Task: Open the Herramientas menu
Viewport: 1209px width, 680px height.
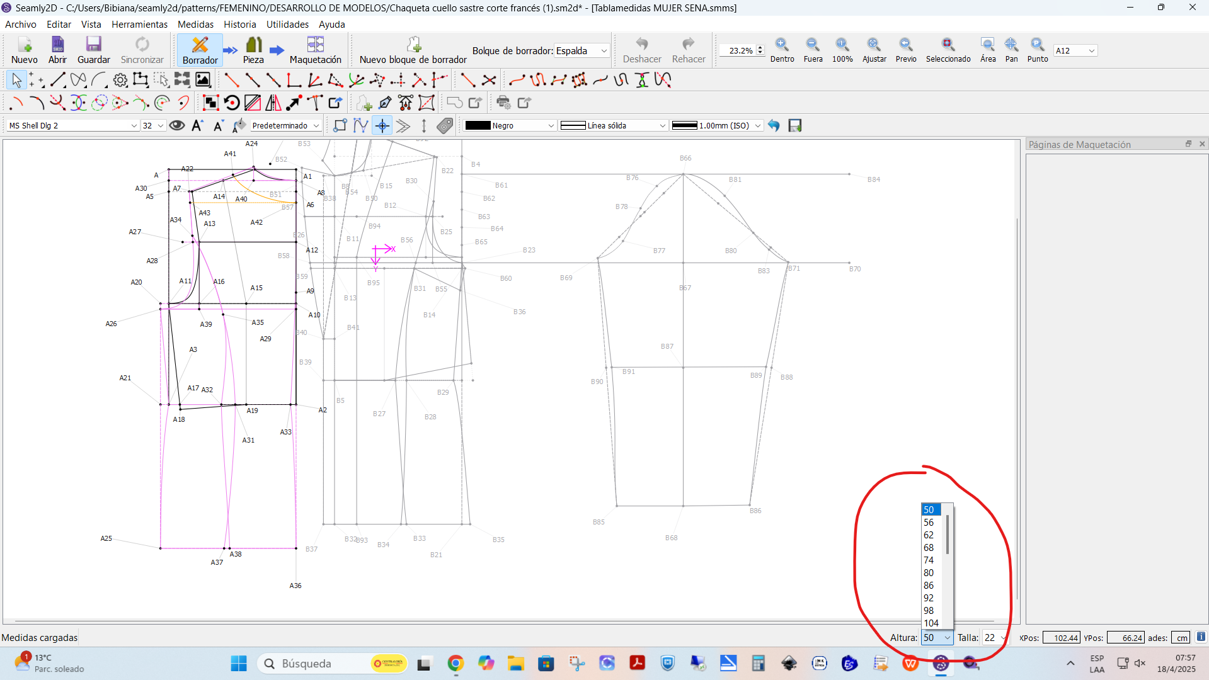Action: [x=139, y=24]
